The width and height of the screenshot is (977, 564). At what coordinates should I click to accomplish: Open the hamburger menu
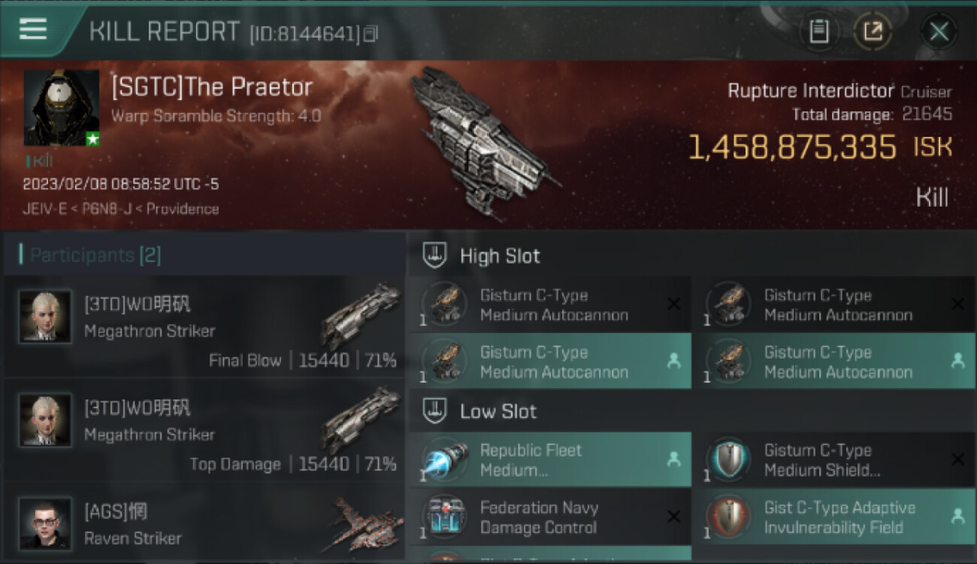[x=33, y=29]
